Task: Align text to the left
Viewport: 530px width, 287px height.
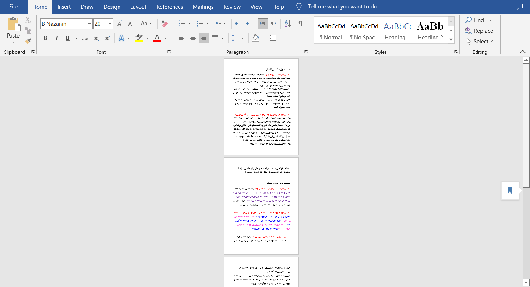Action: [182, 38]
